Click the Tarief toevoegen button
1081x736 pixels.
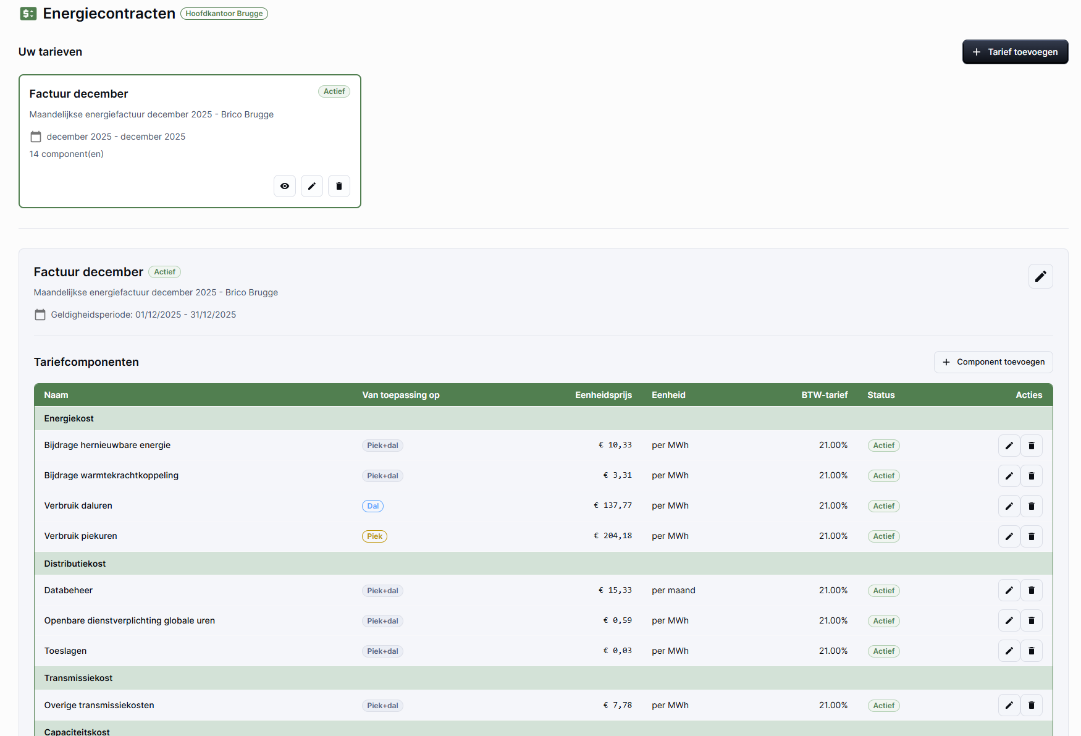click(x=1015, y=52)
